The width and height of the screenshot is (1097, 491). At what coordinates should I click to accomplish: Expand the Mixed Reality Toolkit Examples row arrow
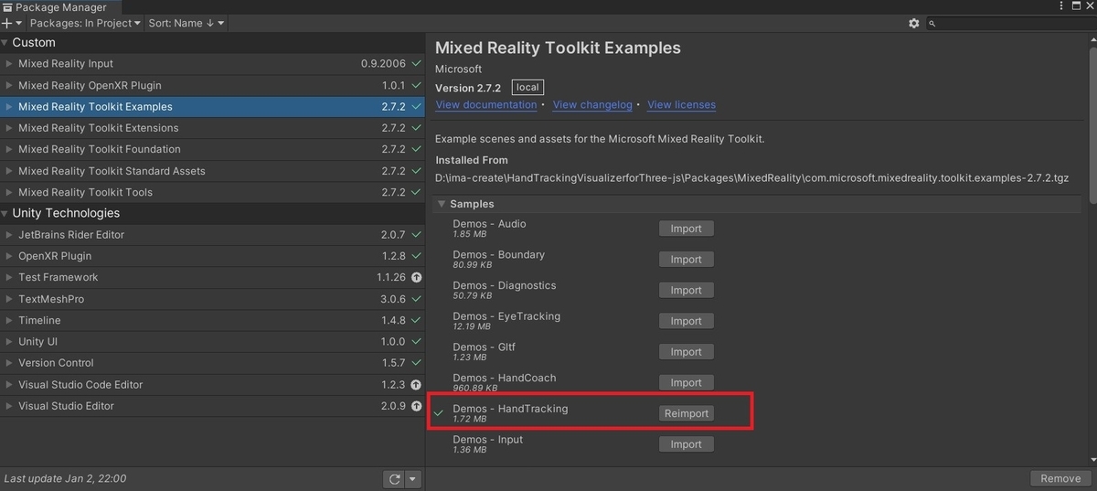pyautogui.click(x=9, y=107)
